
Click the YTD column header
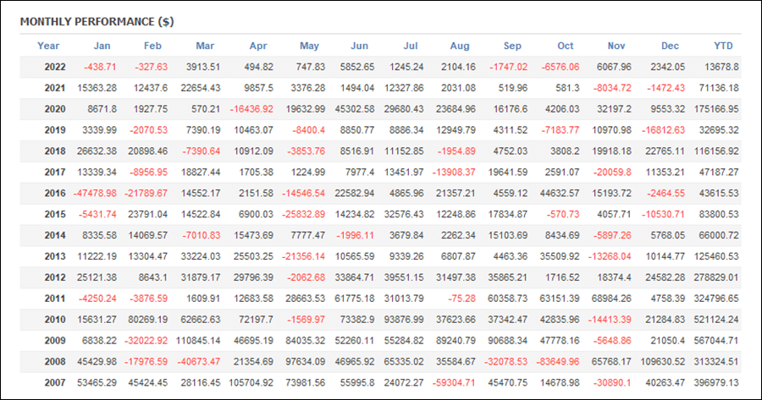[723, 46]
